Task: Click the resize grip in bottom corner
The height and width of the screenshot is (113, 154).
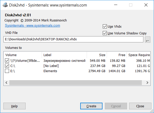Action: 152,111
